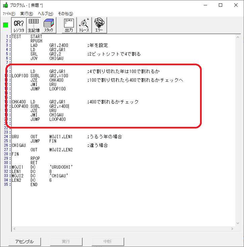The width and height of the screenshot is (244, 247).
Task: Open the エラー error list
Action: (99, 25)
